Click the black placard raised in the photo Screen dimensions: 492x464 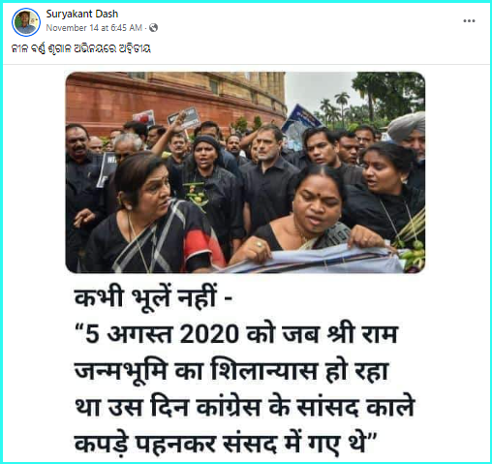[184, 118]
